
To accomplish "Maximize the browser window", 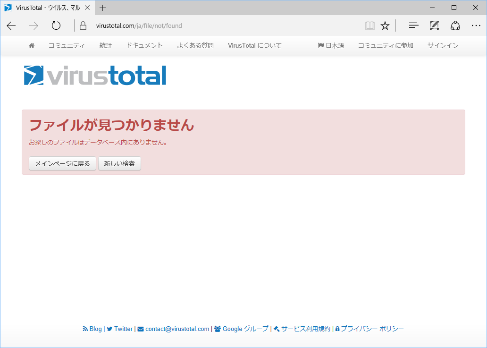I will coord(454,8).
